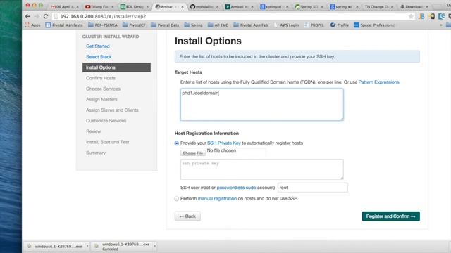Switch to the Gmail 06 April tab
Image resolution: width=451 pixels, height=253 pixels.
coord(63,6)
